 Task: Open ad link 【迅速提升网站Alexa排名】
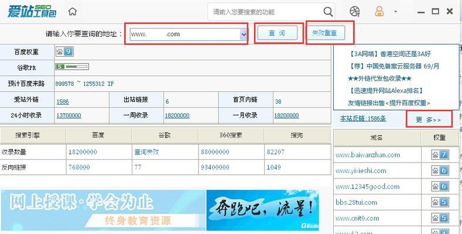click(386, 91)
